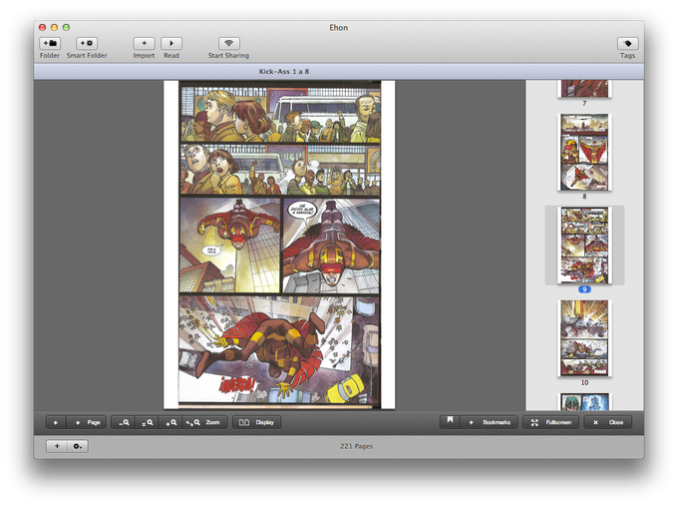Viewport: 678px width, 506px height.
Task: Select page 10 thumbnail
Action: (x=584, y=338)
